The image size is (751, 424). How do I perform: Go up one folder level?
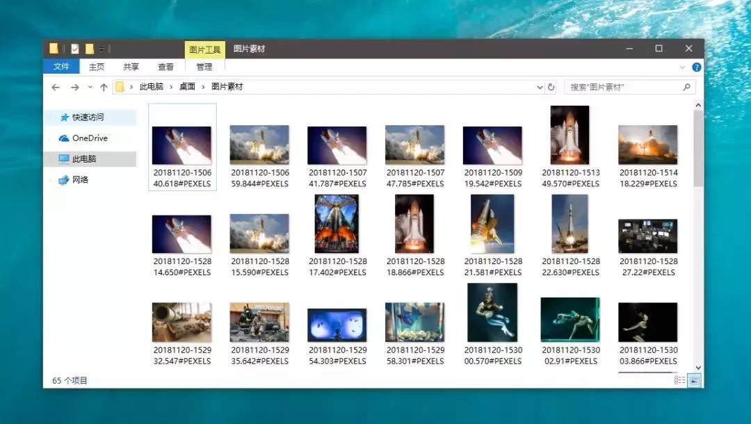104,88
